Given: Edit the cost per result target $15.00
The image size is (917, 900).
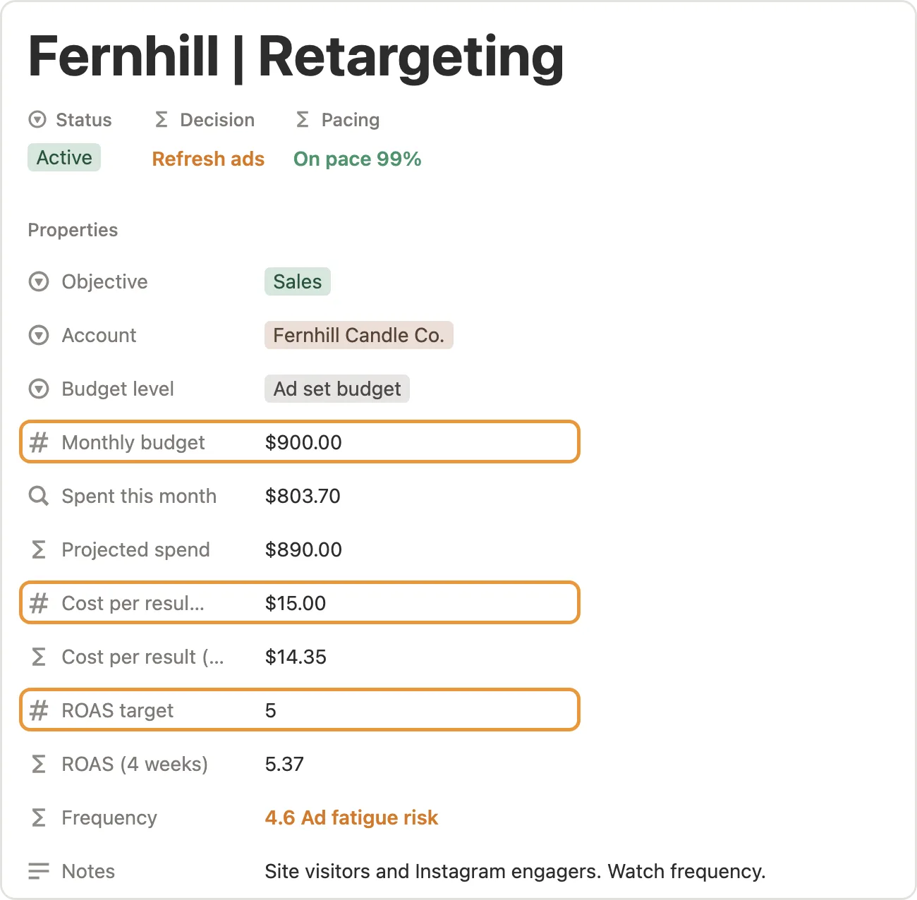Looking at the screenshot, I should coord(296,604).
